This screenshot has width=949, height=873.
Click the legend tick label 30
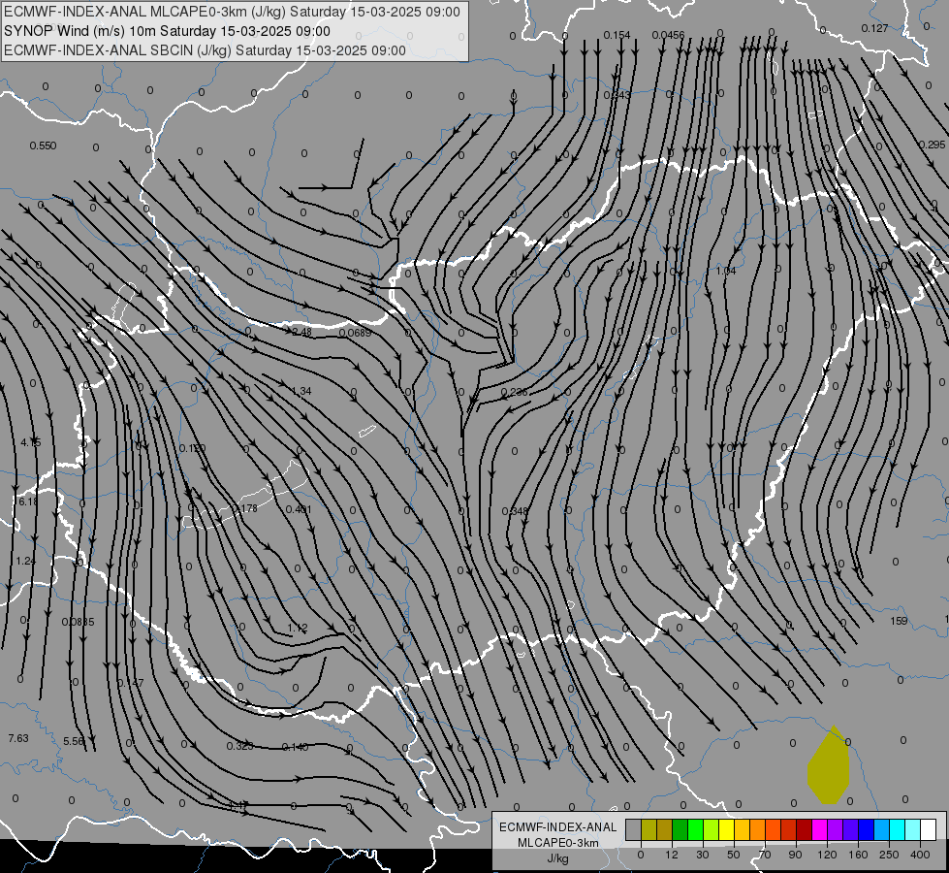coord(703,855)
